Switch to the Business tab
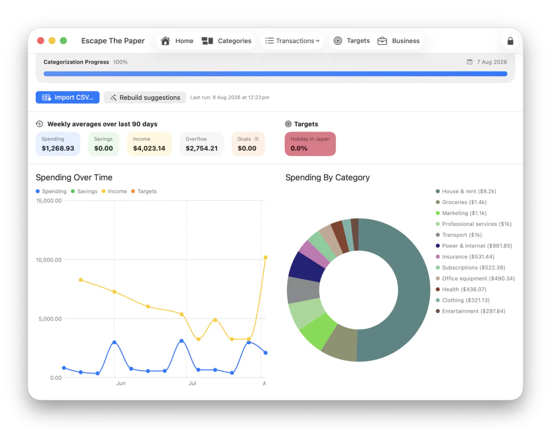 (398, 41)
